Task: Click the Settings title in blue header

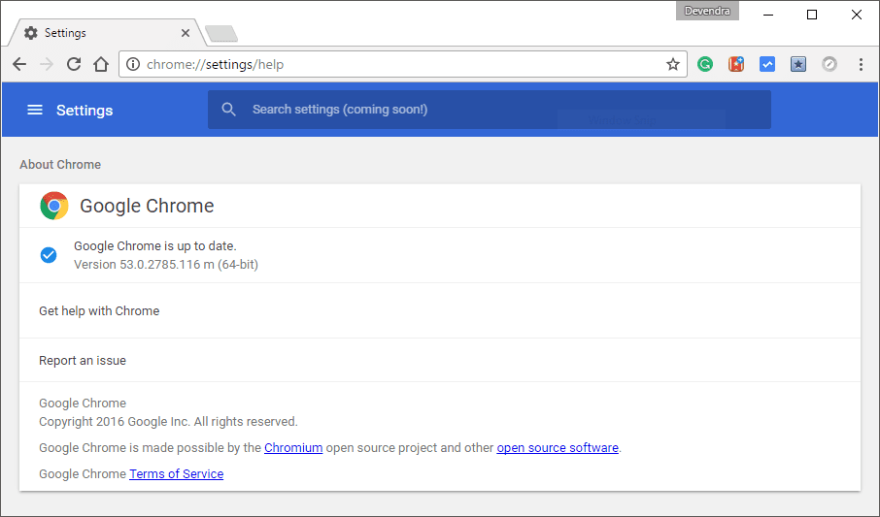Action: point(85,110)
